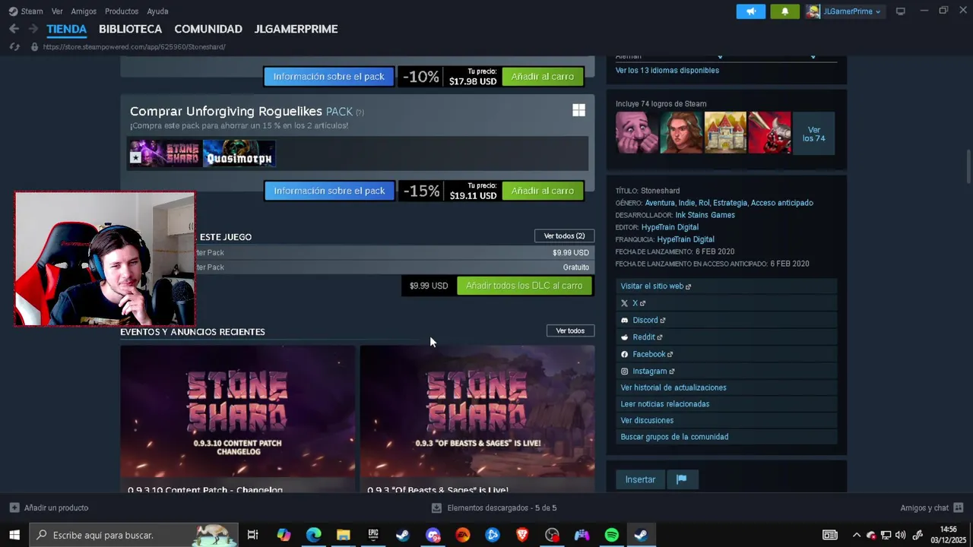Open the X social link
The width and height of the screenshot is (973, 547).
727,303
